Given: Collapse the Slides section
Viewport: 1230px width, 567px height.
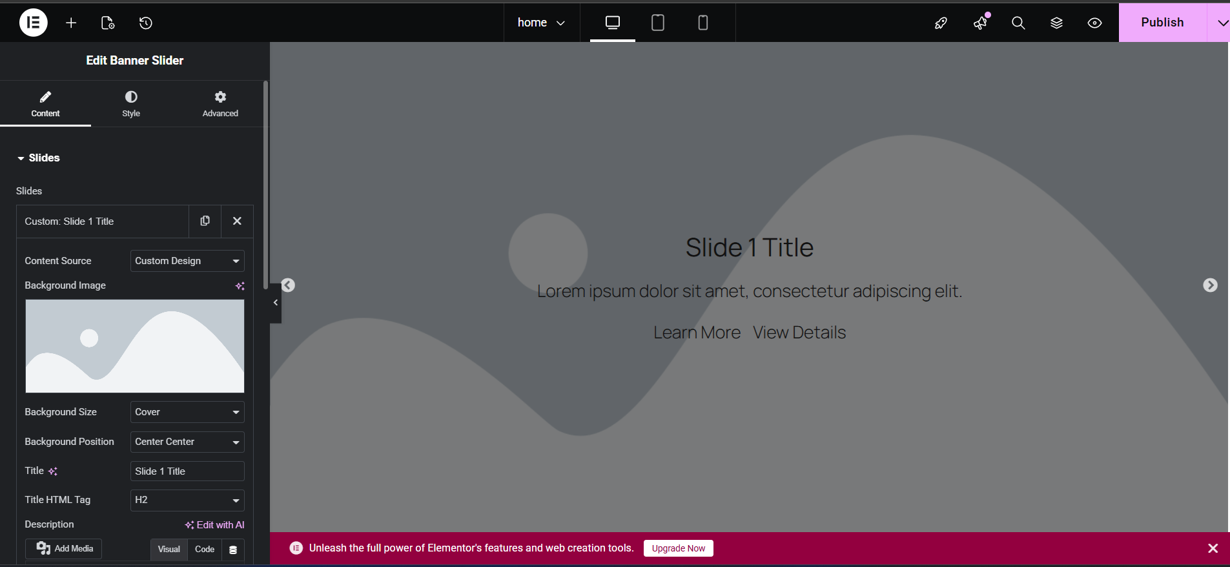Looking at the screenshot, I should (39, 158).
